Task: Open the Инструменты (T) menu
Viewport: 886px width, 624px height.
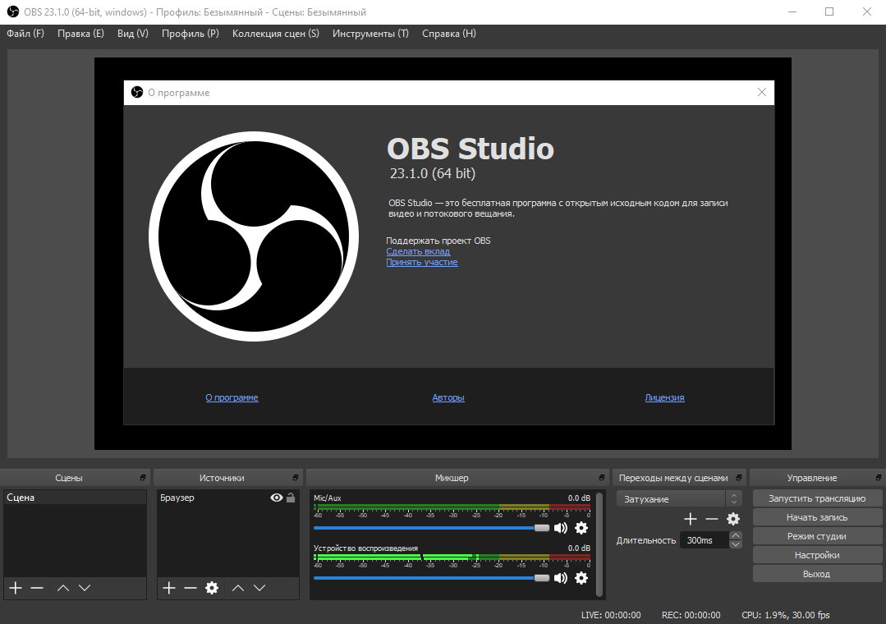Action: click(370, 34)
